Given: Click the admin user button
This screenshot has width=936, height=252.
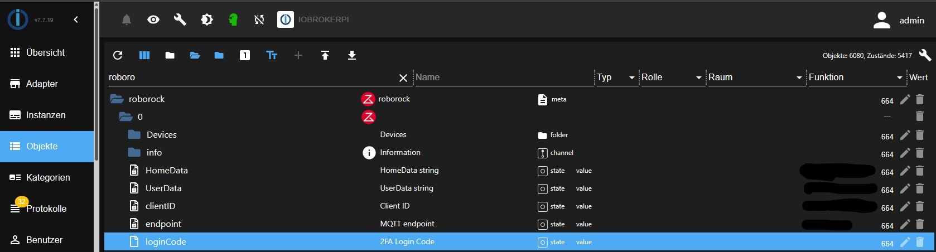Looking at the screenshot, I should click(899, 20).
